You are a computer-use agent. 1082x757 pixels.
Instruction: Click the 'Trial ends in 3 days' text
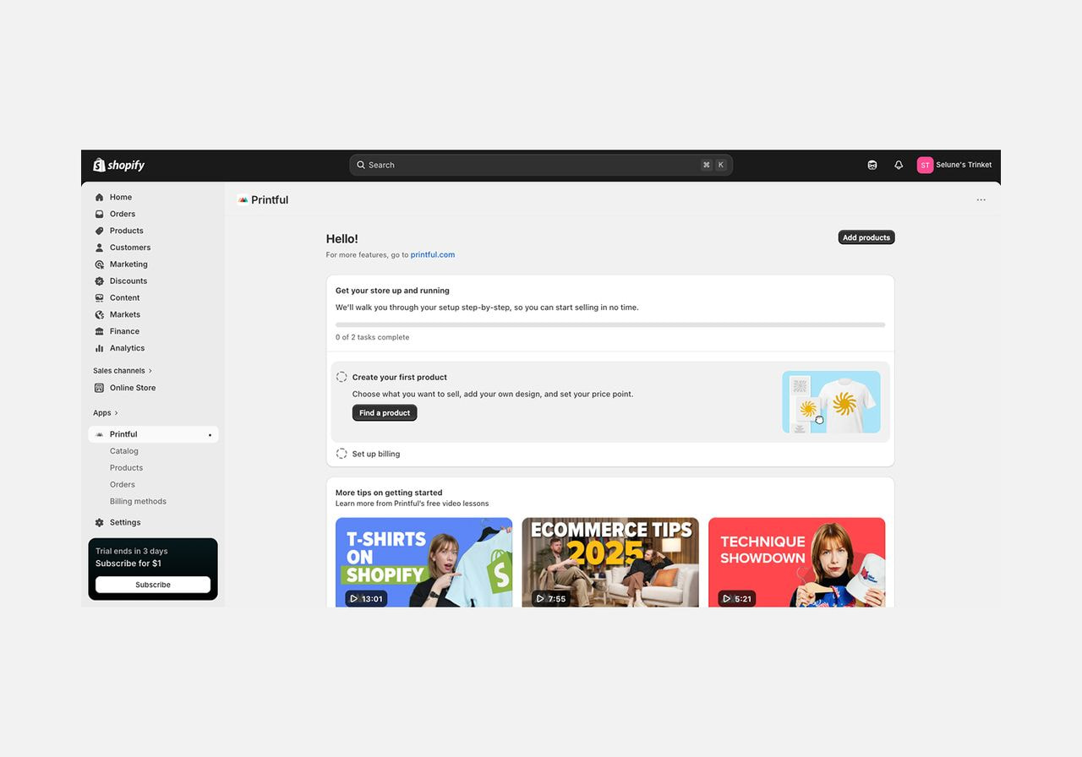click(132, 551)
